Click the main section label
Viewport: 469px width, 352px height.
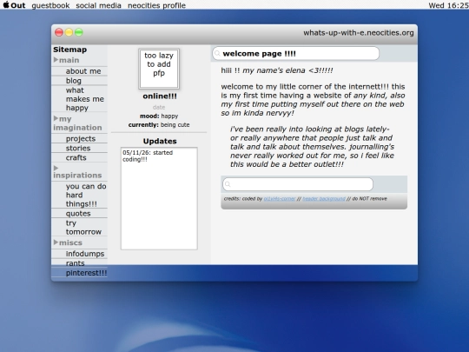pos(69,60)
